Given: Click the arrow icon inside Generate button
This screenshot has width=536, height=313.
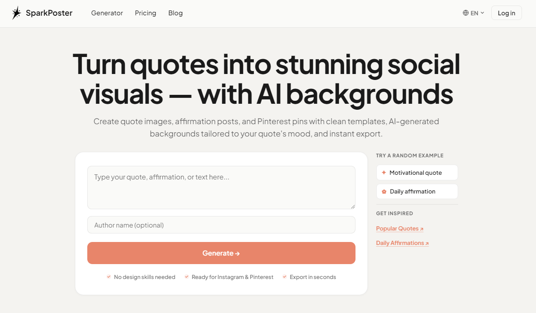Looking at the screenshot, I should (x=238, y=253).
